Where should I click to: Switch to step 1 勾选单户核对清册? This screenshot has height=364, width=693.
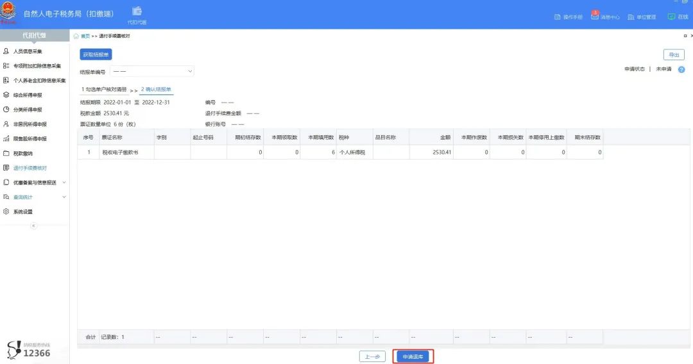click(x=104, y=89)
